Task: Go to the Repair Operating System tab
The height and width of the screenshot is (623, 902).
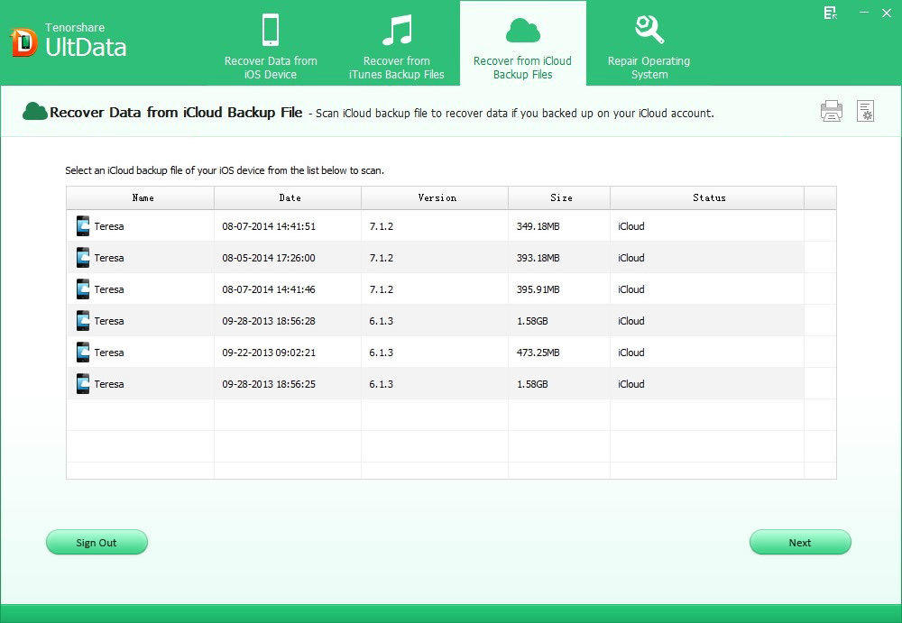Action: click(x=649, y=45)
